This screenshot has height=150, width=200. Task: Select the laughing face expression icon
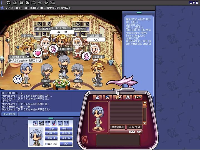pos(35,123)
